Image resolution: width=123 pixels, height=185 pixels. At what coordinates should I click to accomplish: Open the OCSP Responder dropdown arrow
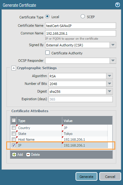click(113, 61)
